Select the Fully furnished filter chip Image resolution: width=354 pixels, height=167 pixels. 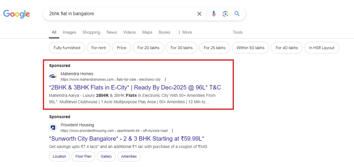[67, 48]
